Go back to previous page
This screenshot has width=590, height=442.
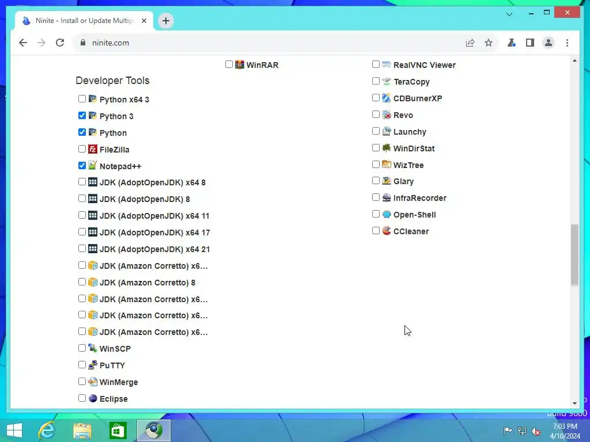pyautogui.click(x=23, y=43)
